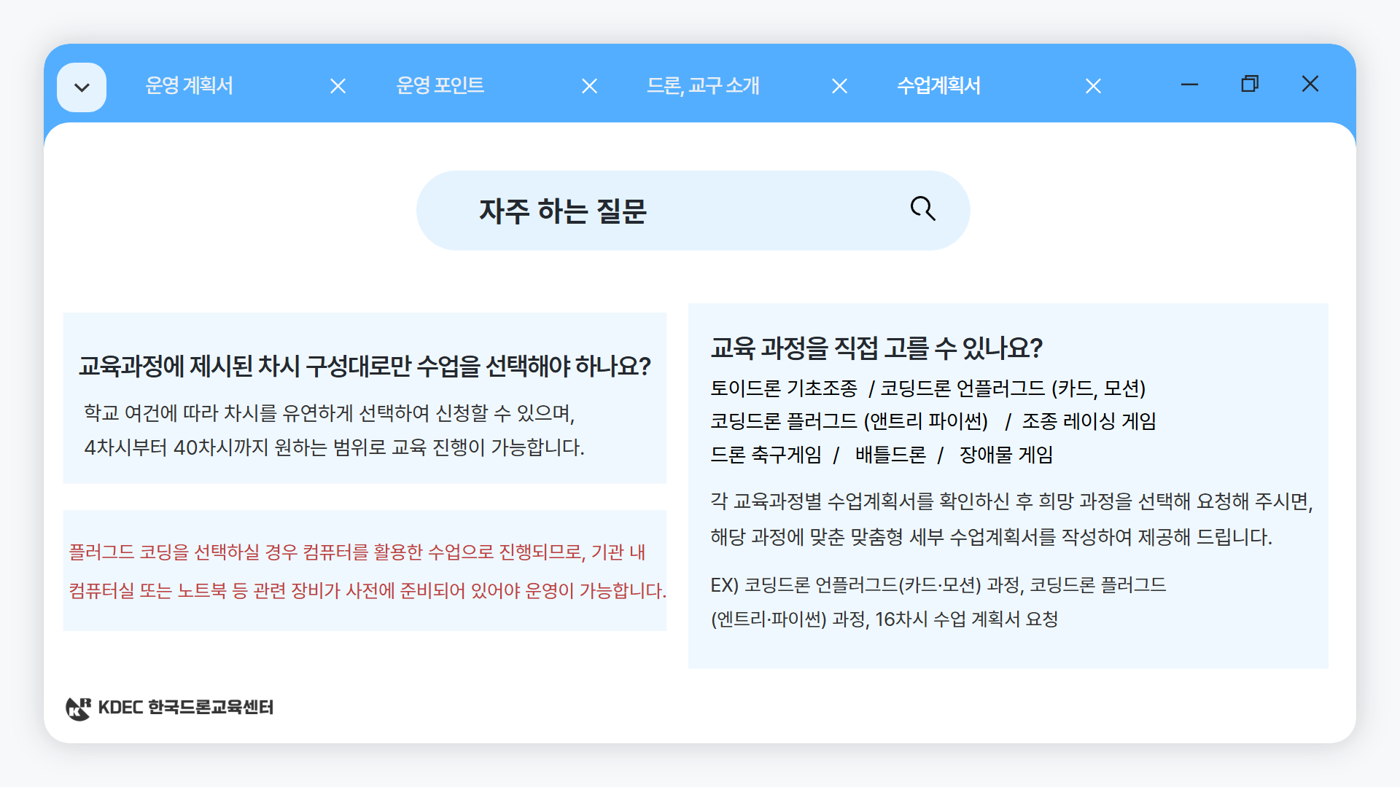
Task: Click the minimize window icon
Action: (x=1189, y=85)
